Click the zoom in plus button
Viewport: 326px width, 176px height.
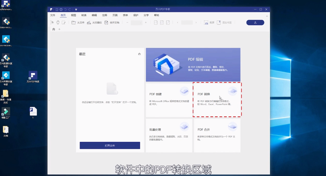pyautogui.click(x=146, y=22)
